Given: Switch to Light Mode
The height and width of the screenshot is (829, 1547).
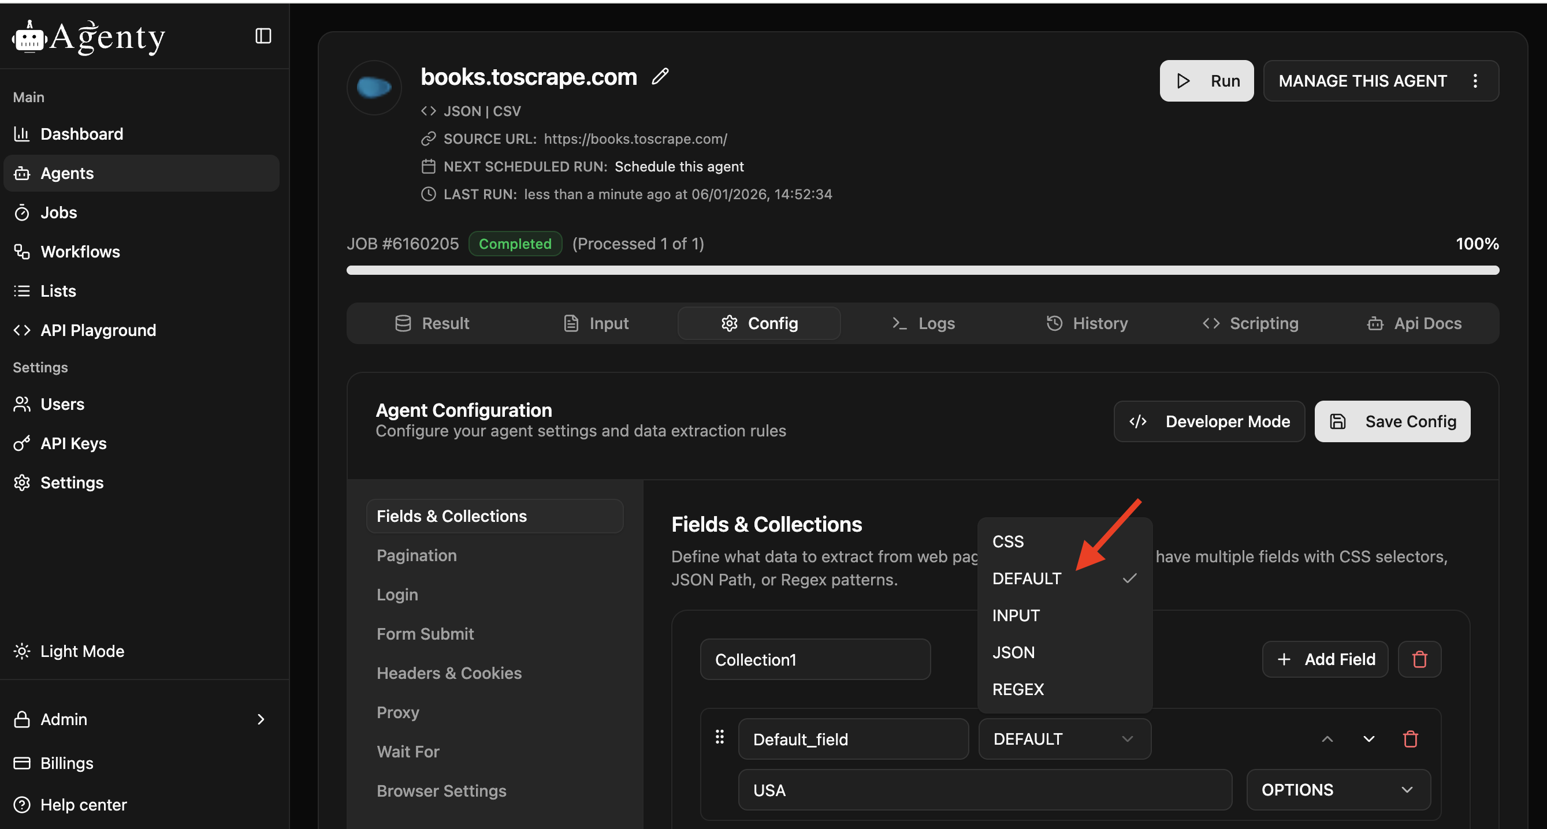Looking at the screenshot, I should click(x=81, y=651).
